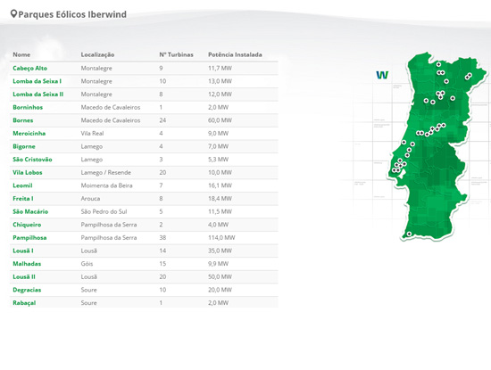Open the São Macário wind farm link

[x=30, y=211]
